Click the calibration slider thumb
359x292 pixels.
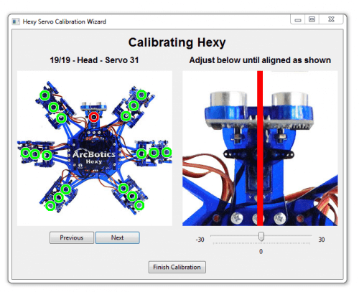click(261, 236)
